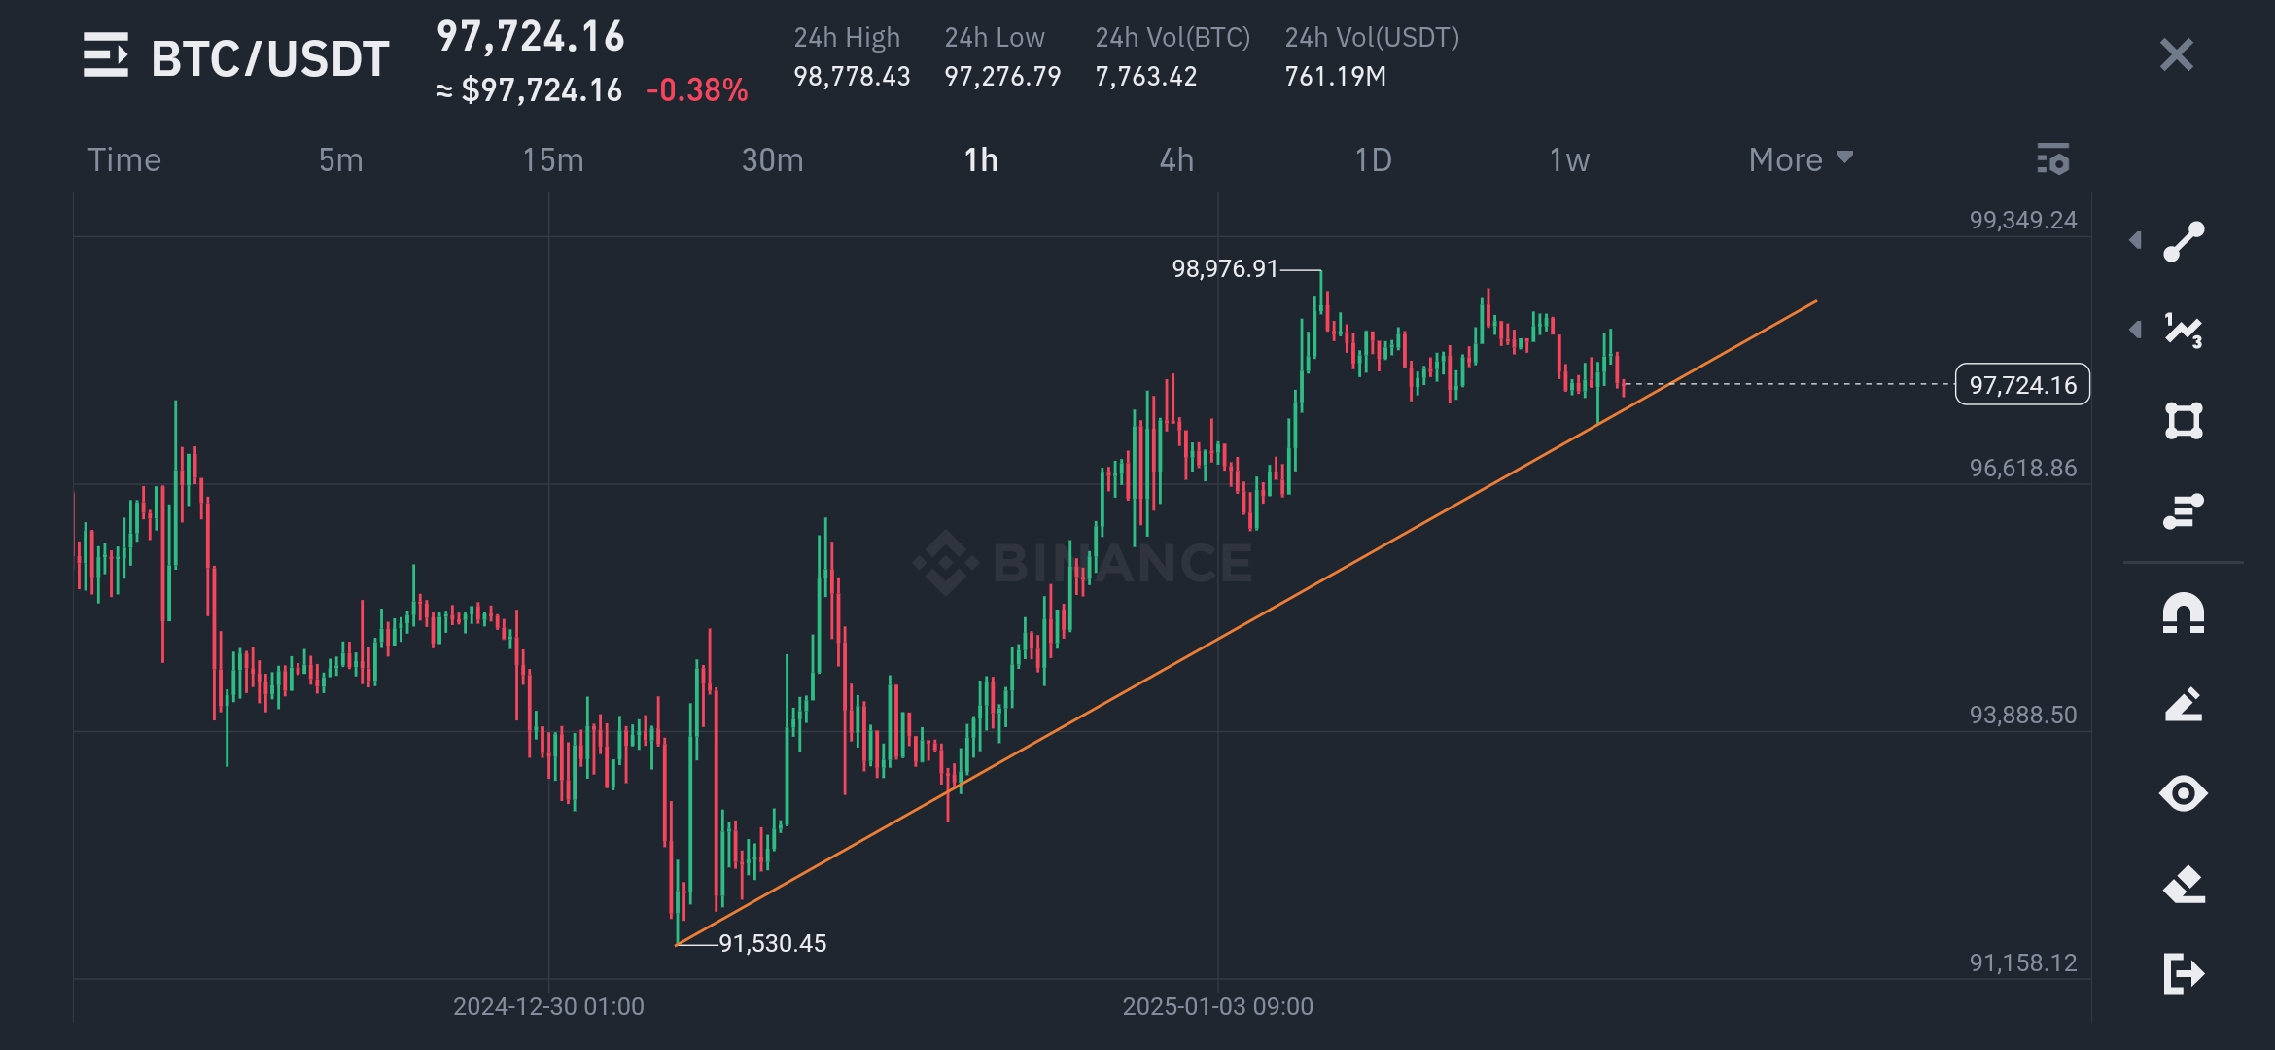Expand the wave tool variants arrow

[2135, 330]
